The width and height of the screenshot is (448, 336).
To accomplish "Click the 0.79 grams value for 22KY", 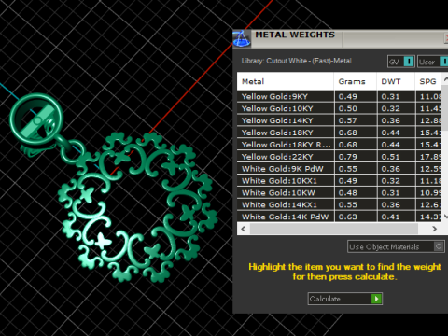I will (348, 157).
